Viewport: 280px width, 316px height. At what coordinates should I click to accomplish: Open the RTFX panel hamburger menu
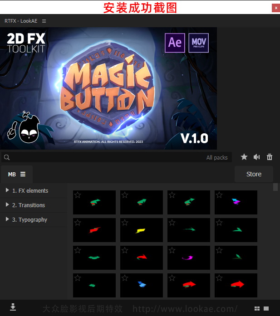point(44,21)
